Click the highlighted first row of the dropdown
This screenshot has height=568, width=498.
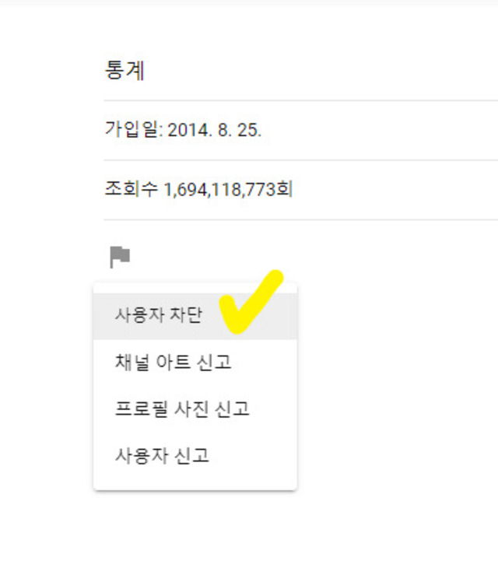pos(195,316)
